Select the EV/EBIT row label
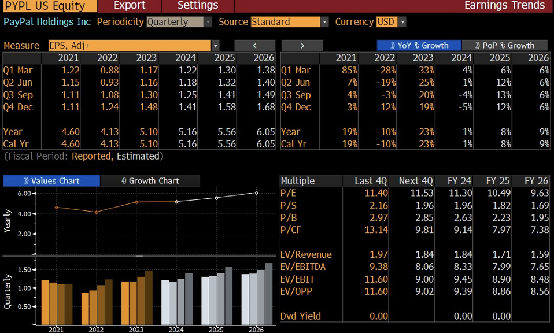This screenshot has width=554, height=333. pos(297,279)
